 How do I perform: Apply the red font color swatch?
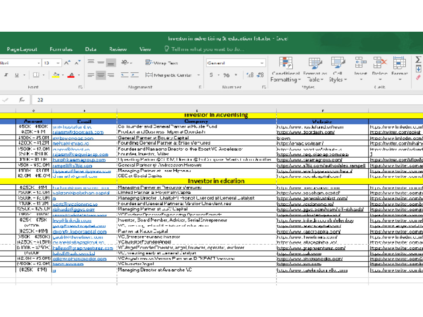[71, 75]
